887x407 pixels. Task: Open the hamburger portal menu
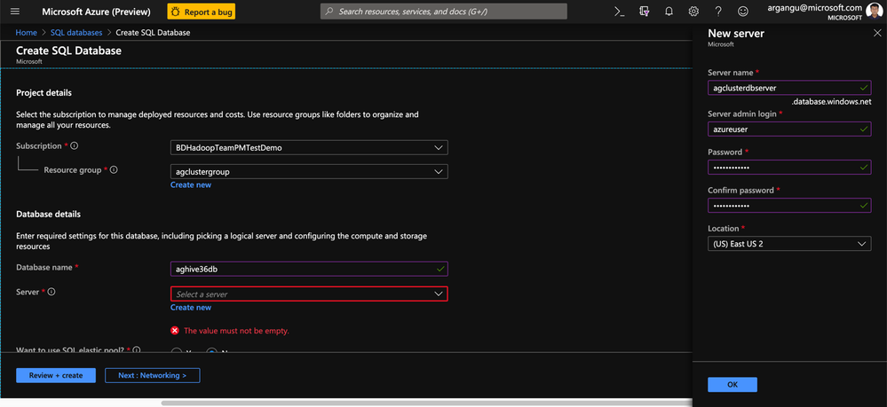pos(15,12)
